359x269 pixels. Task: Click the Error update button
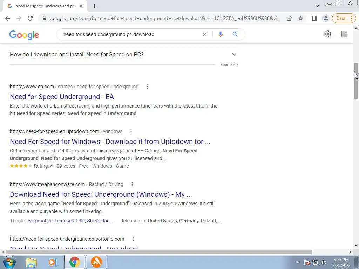pos(344,18)
